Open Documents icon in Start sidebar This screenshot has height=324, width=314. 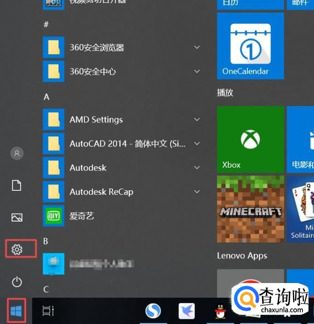pyautogui.click(x=17, y=185)
